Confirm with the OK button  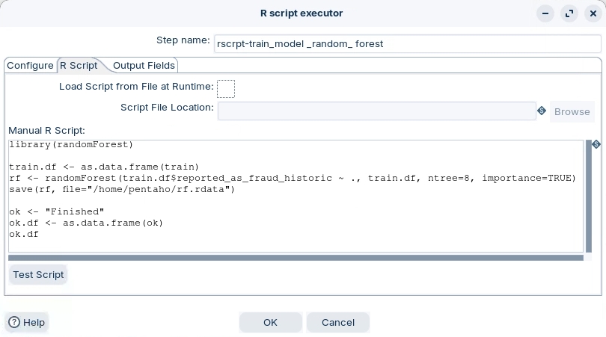point(270,322)
